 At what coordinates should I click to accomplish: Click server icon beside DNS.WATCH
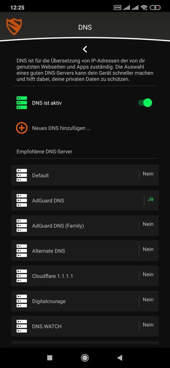21,326
